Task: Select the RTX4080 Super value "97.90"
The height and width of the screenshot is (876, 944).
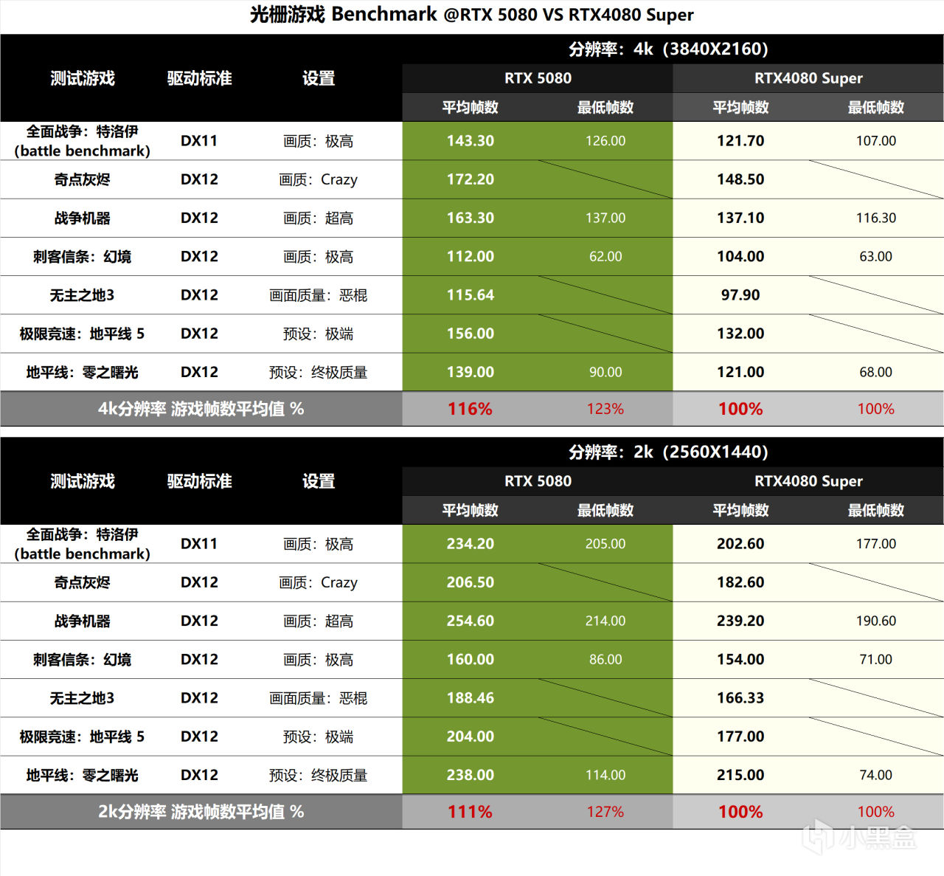Action: click(740, 295)
